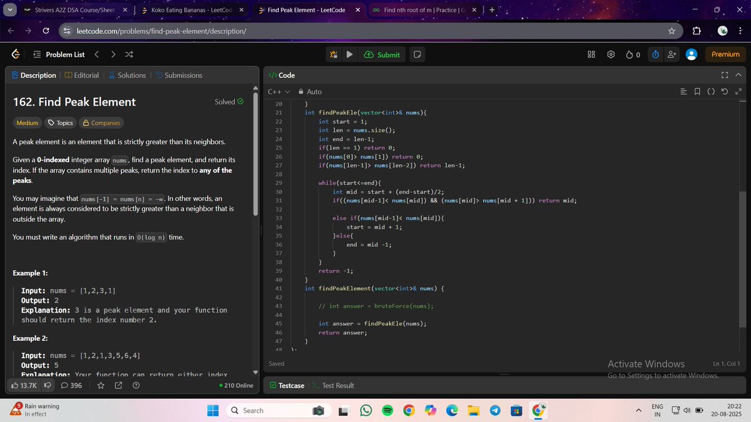Click the description panel scrollbar
Screen dimensions: 751x422
[x=255, y=155]
